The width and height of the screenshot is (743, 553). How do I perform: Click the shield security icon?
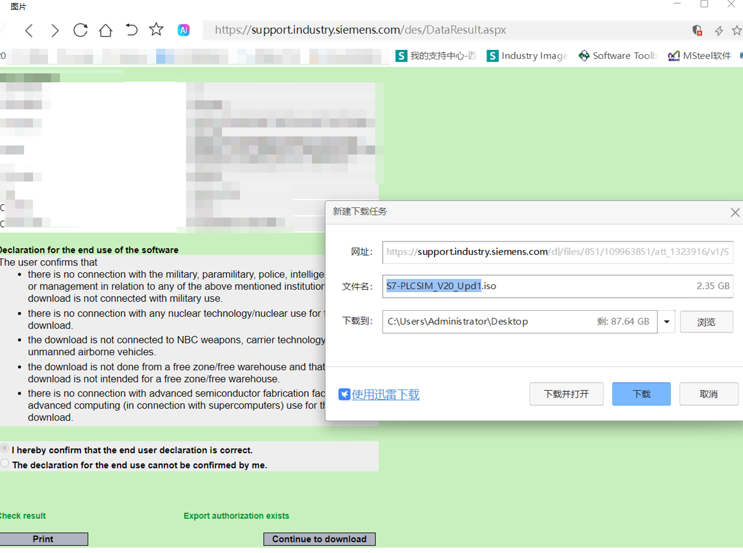coord(697,30)
